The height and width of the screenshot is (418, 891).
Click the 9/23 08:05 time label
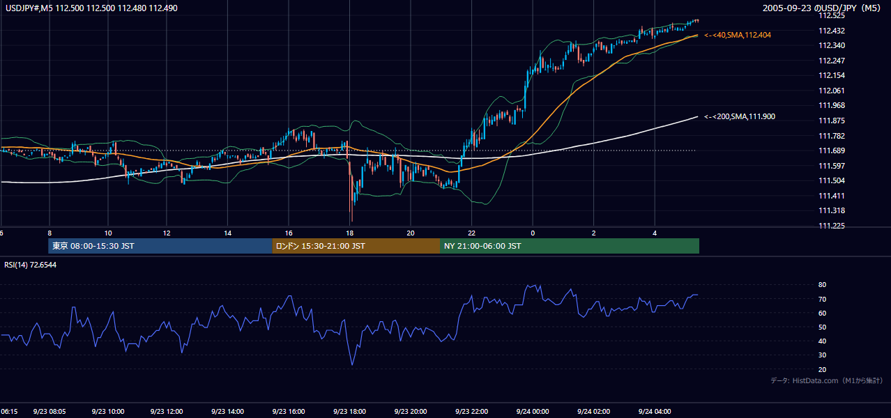[x=49, y=412]
